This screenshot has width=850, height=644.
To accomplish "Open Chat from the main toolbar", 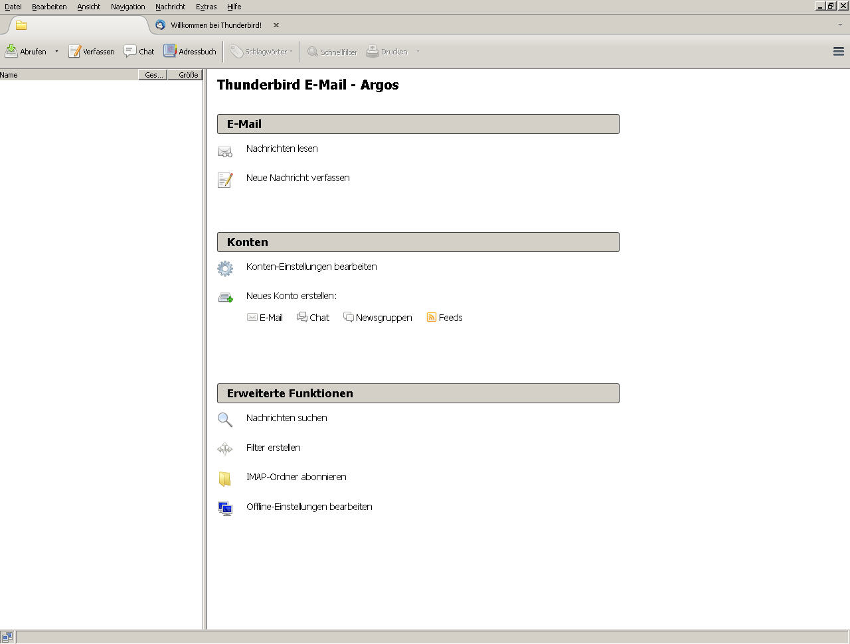I will pos(139,51).
